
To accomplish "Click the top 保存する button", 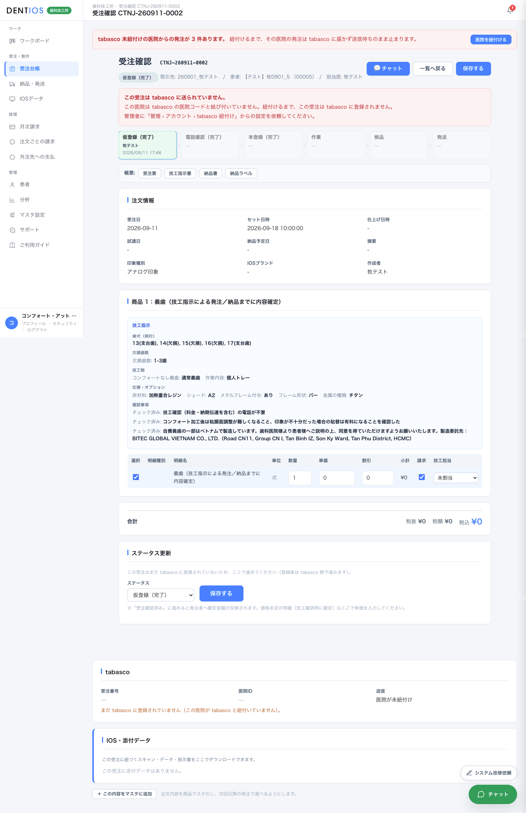I will click(x=473, y=69).
